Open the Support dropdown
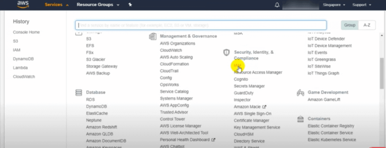The width and height of the screenshot is (386, 148). (361, 5)
